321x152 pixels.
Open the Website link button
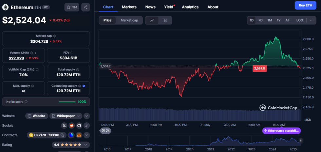coord(37,116)
